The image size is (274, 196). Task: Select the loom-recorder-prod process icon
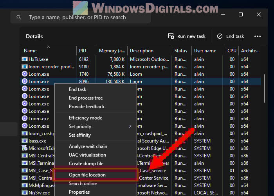click(24, 67)
